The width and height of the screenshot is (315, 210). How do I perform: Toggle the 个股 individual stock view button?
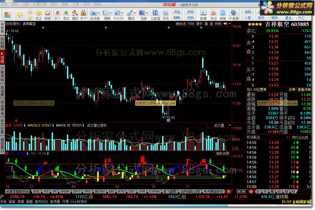(248, 18)
